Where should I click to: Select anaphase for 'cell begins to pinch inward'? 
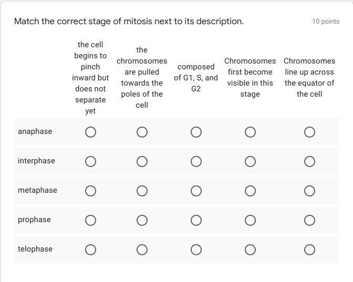point(90,132)
